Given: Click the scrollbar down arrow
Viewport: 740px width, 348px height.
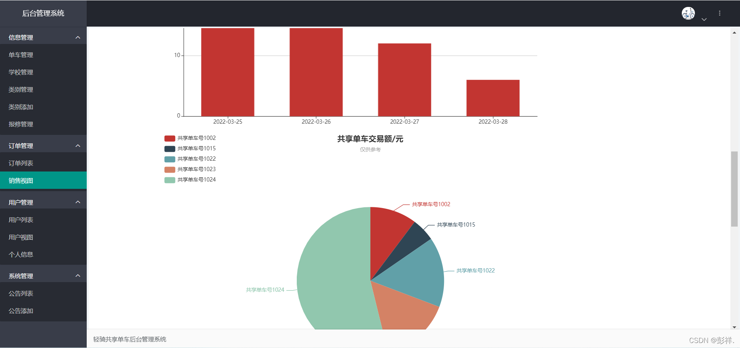Looking at the screenshot, I should [734, 327].
